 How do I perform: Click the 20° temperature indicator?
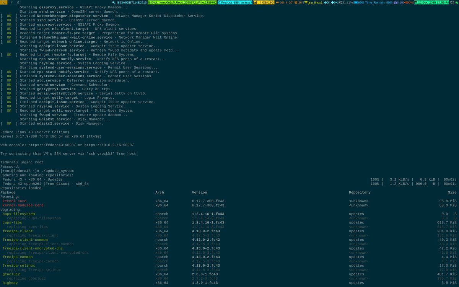[290, 2]
